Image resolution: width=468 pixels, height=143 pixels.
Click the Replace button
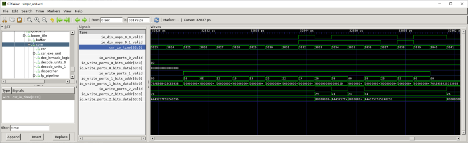coord(61,137)
